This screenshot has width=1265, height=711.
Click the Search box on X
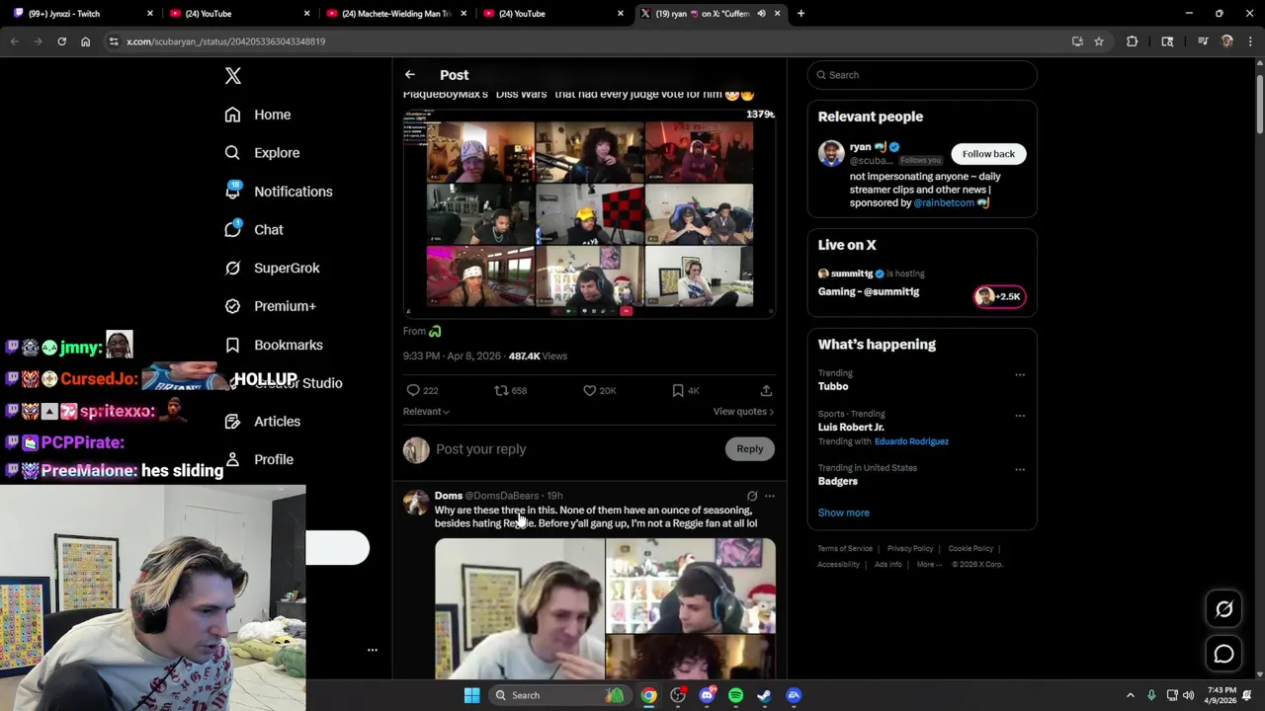pyautogui.click(x=922, y=75)
